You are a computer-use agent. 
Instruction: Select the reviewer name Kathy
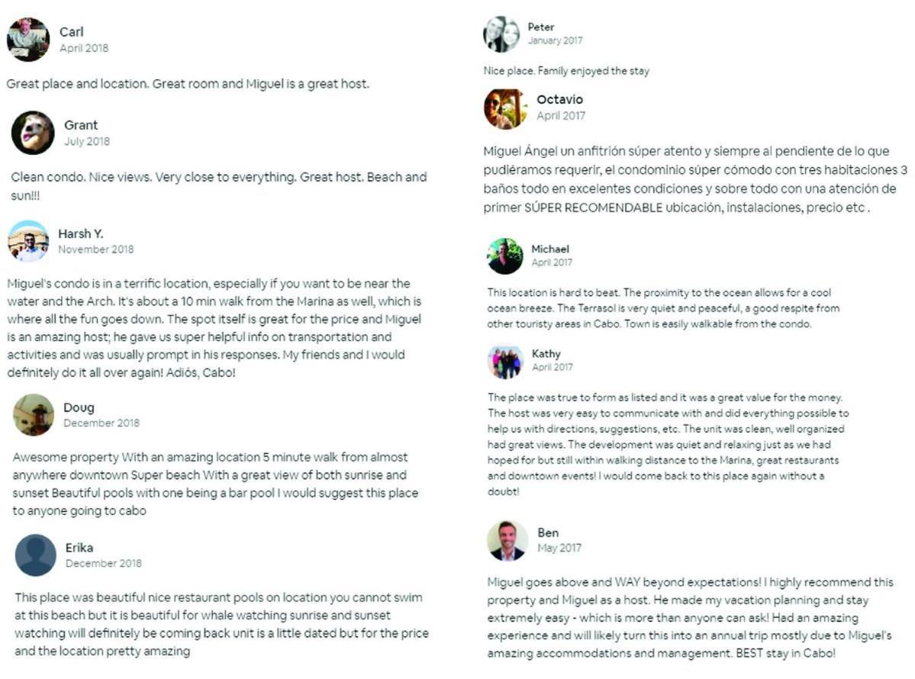546,353
